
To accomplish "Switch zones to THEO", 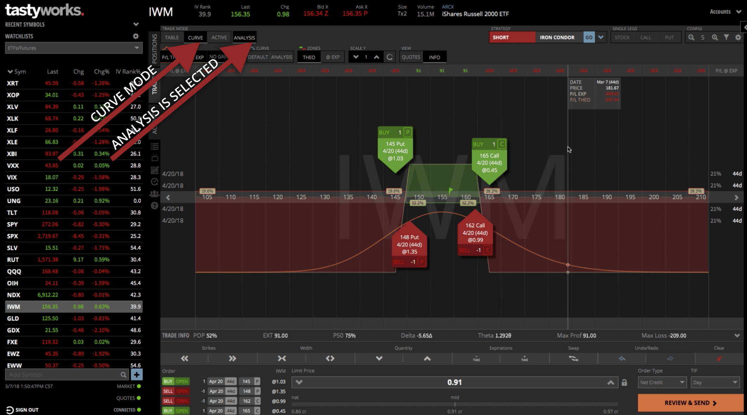I will 309,57.
